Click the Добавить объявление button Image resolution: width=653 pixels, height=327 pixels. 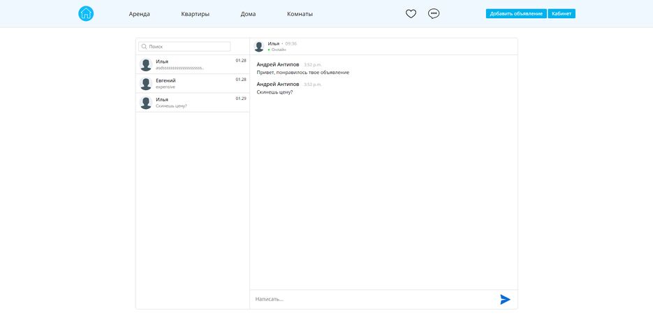[516, 14]
